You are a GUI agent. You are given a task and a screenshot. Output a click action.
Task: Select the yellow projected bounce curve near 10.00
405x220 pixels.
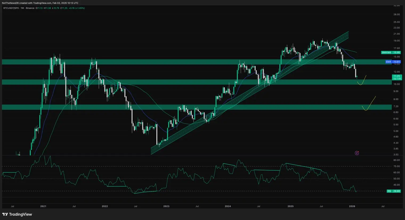coord(362,80)
